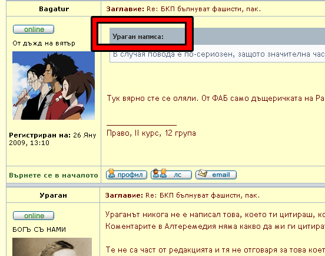The width and height of the screenshot is (325, 256).
Task: Click the signature 'Право, II курс, 12 група'
Action: [151, 133]
